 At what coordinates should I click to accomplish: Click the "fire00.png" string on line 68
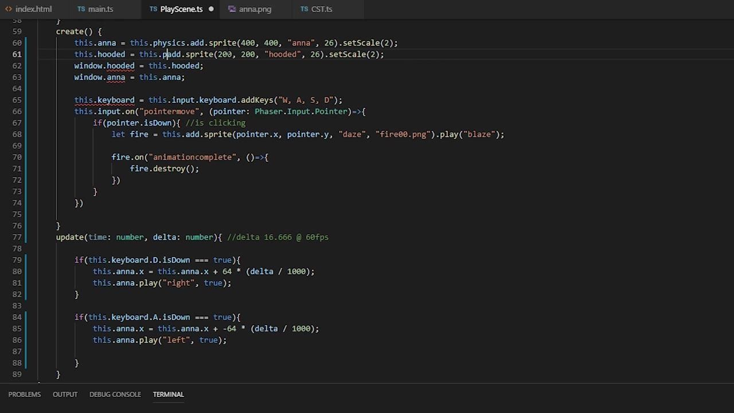click(x=403, y=135)
